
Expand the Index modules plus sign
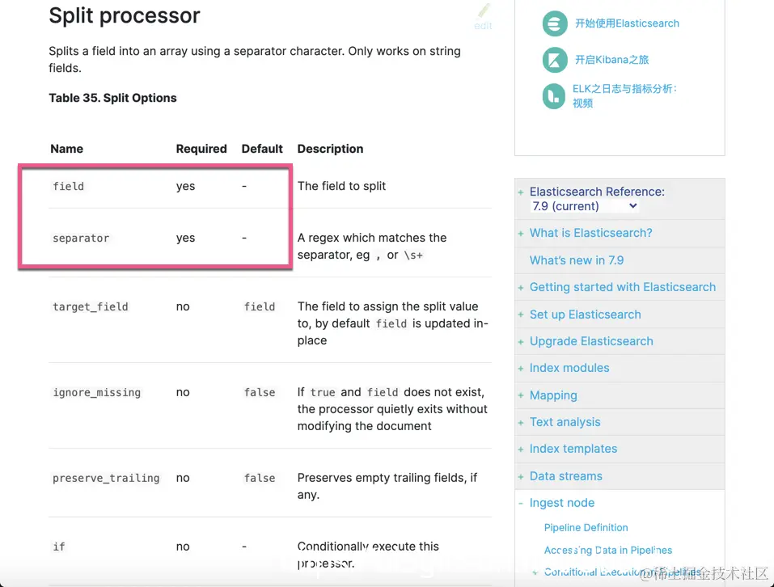click(x=521, y=369)
